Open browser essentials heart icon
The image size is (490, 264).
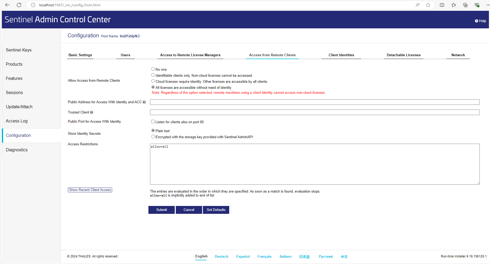(x=477, y=5)
